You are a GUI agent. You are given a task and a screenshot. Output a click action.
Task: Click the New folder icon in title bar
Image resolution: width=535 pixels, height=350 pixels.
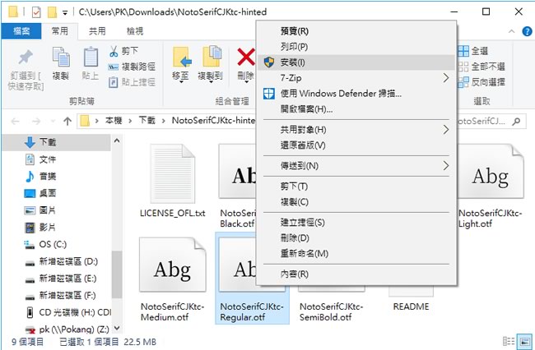coord(52,12)
